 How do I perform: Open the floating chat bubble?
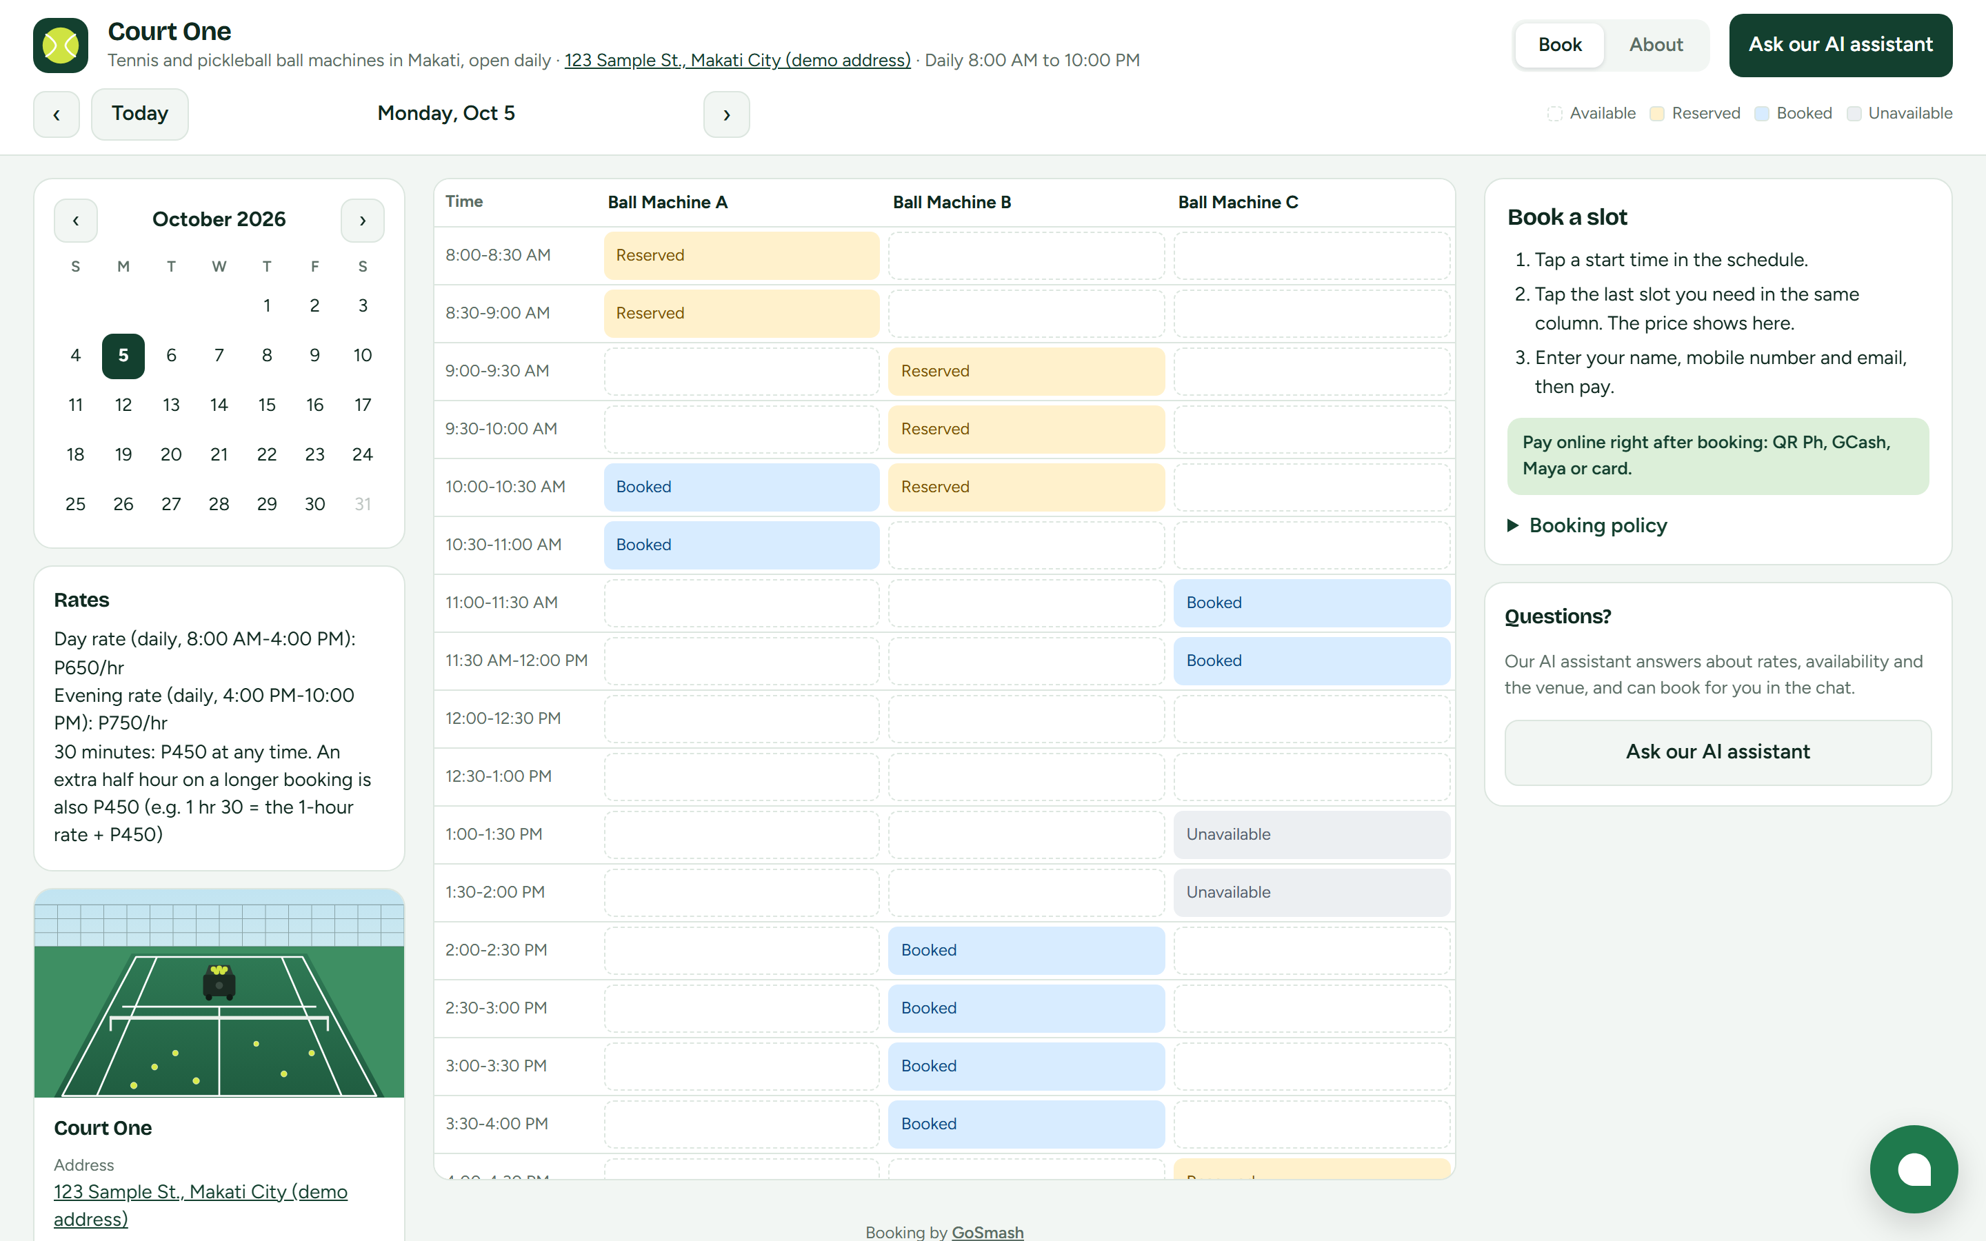pos(1914,1169)
